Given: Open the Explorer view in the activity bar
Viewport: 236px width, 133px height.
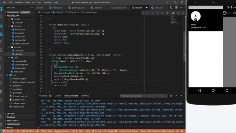Looking at the screenshot, I should pos(1,8).
